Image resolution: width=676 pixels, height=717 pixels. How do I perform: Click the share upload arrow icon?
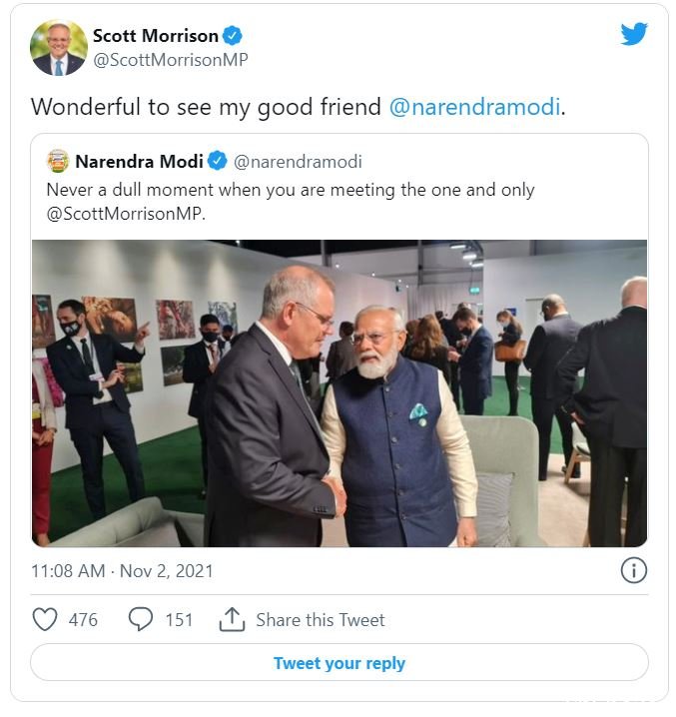(x=232, y=619)
